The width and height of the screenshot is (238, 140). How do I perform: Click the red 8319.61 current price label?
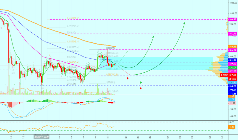tap(233, 75)
